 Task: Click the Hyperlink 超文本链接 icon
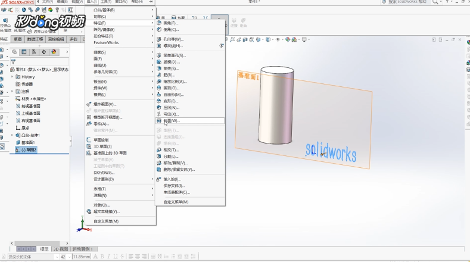(x=89, y=211)
